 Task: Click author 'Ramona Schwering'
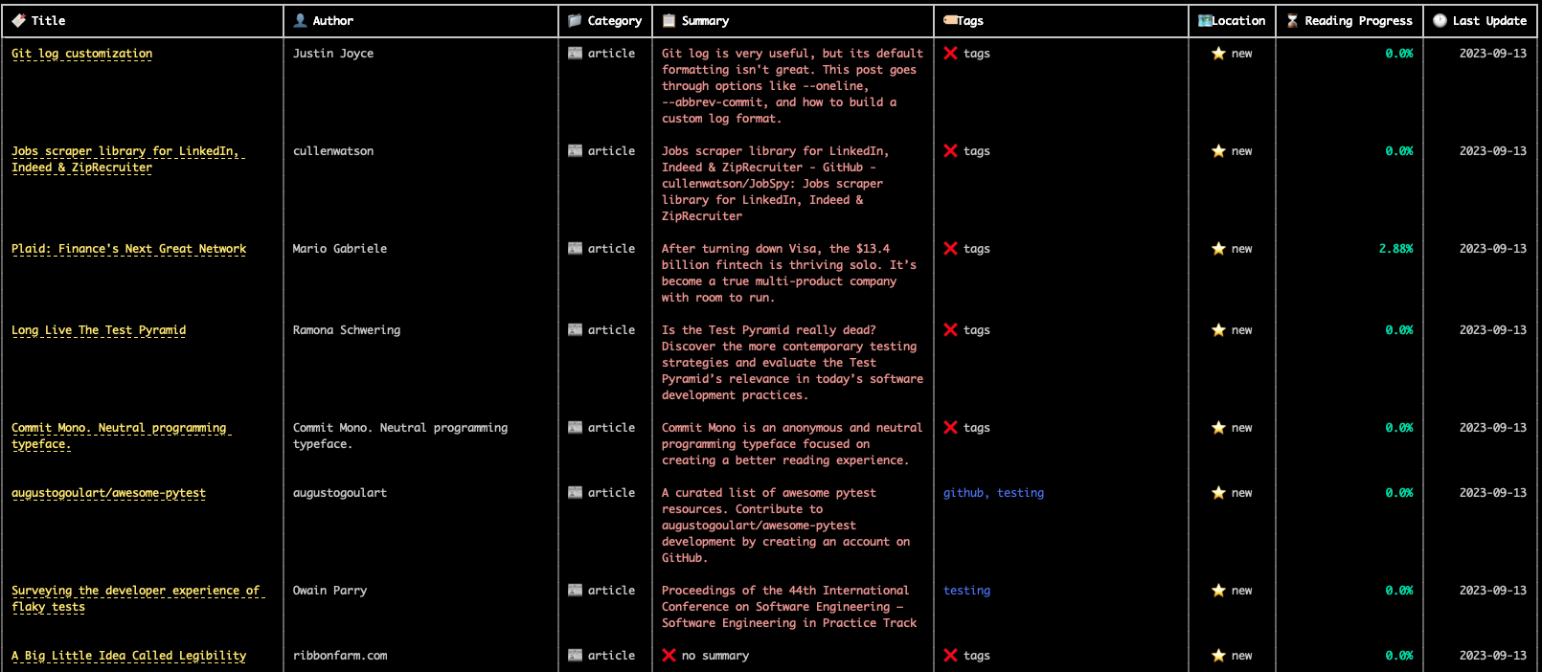347,330
